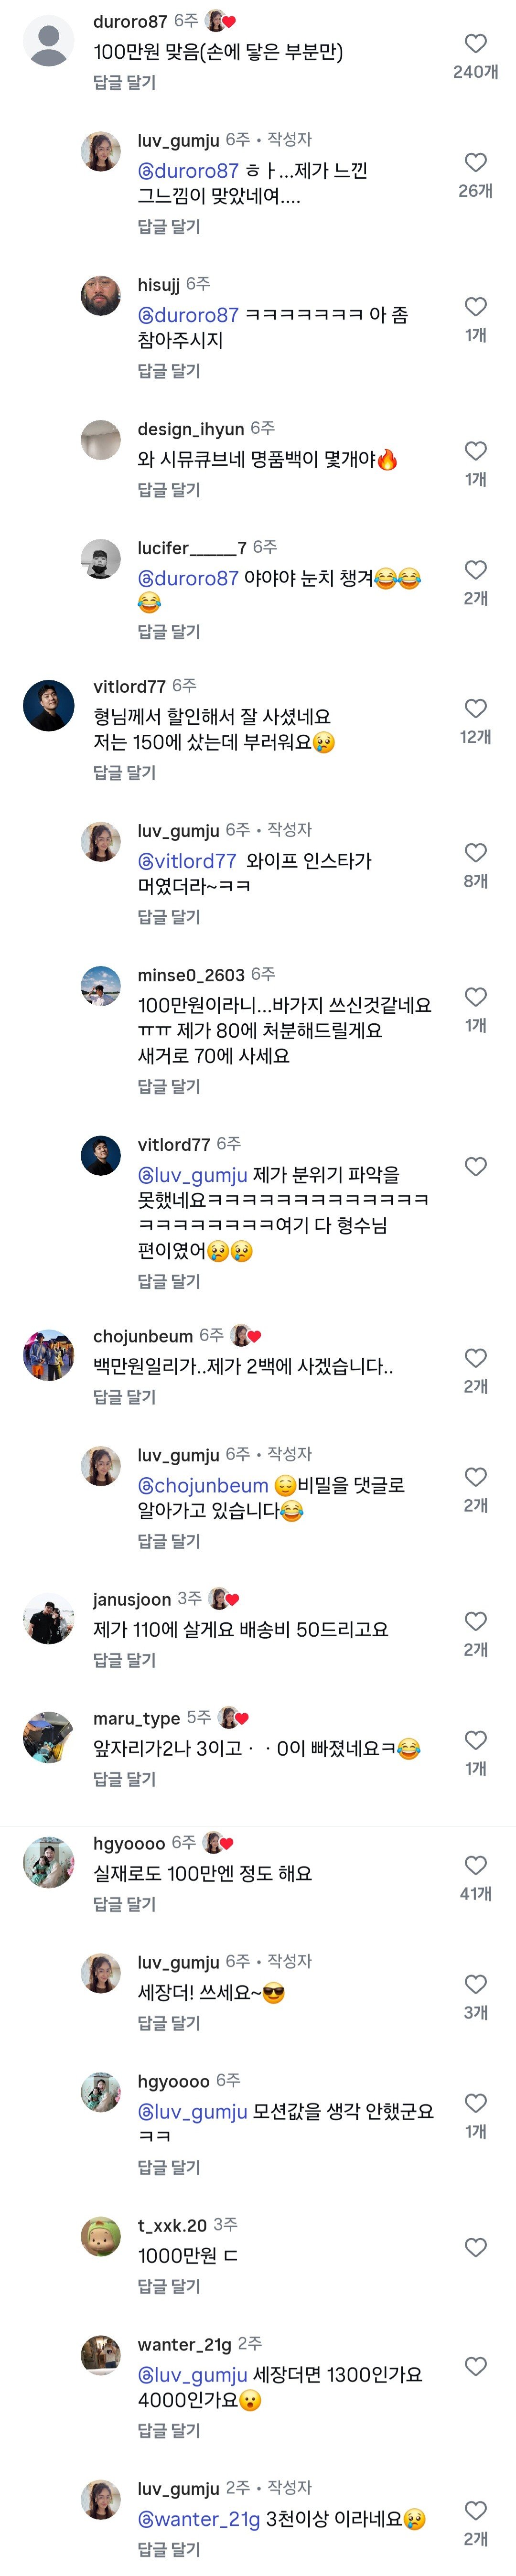Like janusjoon's comment with the heart

tap(476, 1621)
